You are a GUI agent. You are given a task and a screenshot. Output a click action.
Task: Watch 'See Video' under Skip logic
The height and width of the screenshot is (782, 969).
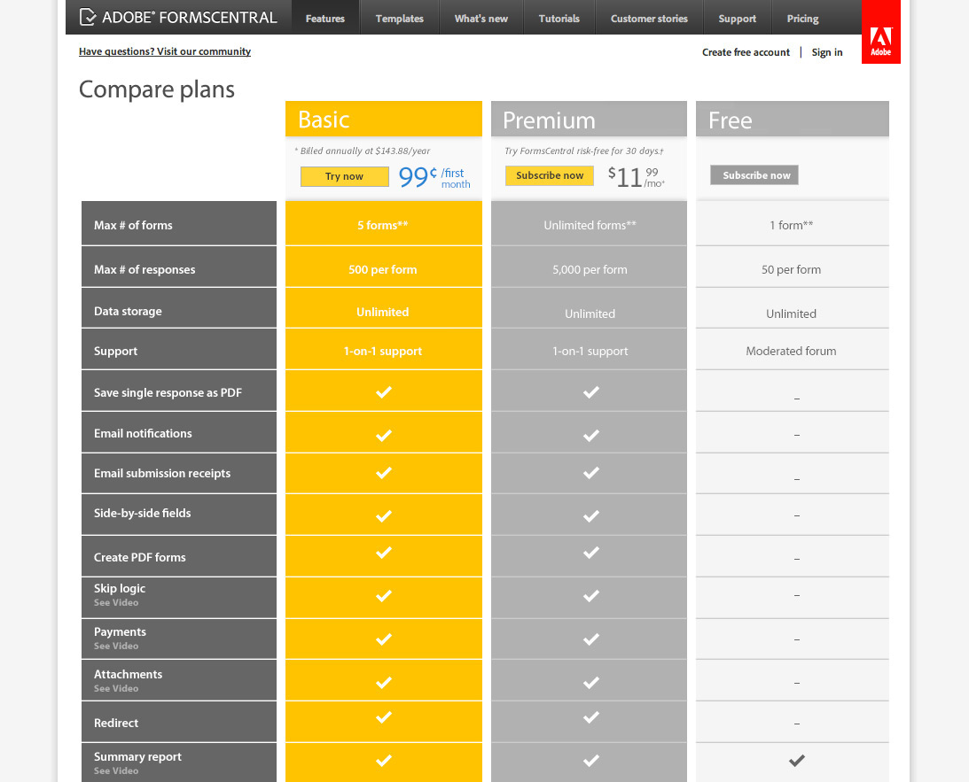[116, 602]
